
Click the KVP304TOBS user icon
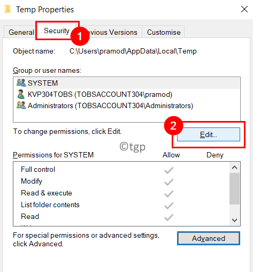click(x=21, y=94)
